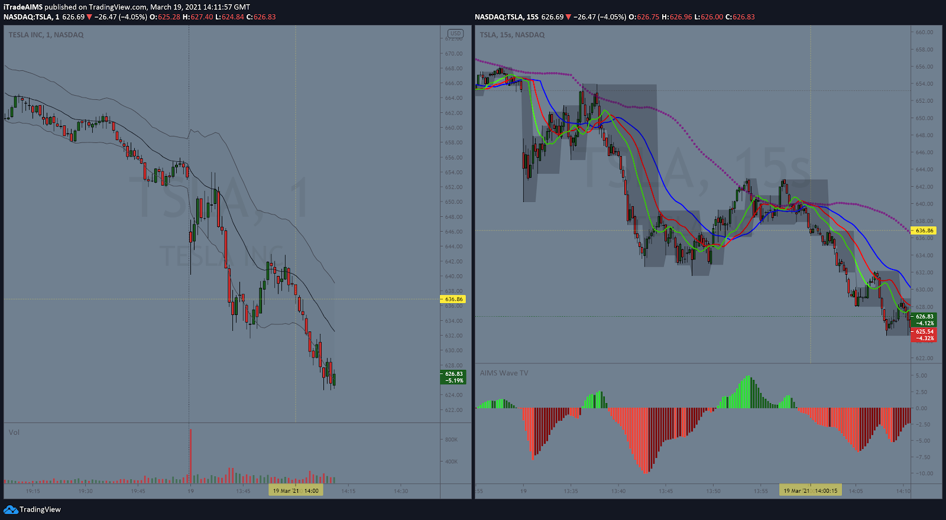
Task: Click the 14:05 time axis label
Action: pos(856,491)
